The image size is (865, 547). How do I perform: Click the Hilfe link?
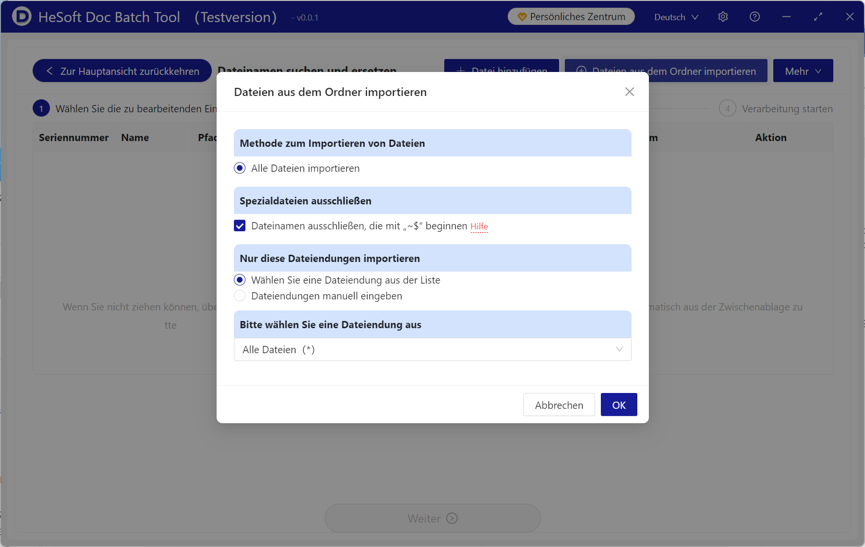coord(479,226)
